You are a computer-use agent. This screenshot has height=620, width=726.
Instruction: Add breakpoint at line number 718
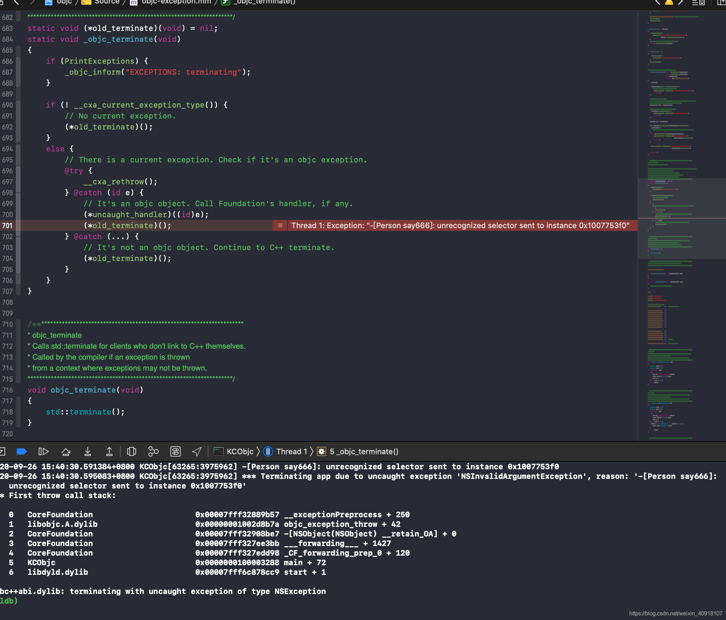pos(7,412)
